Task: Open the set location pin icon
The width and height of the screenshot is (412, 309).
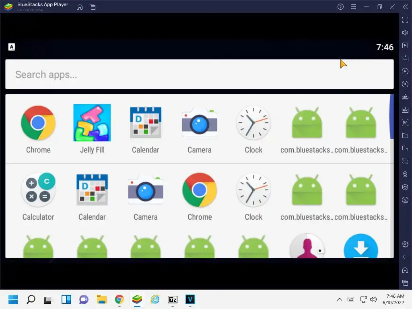Action: click(x=405, y=174)
